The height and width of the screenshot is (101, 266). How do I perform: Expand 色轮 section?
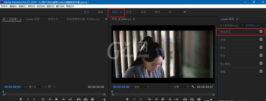pyautogui.click(x=223, y=56)
